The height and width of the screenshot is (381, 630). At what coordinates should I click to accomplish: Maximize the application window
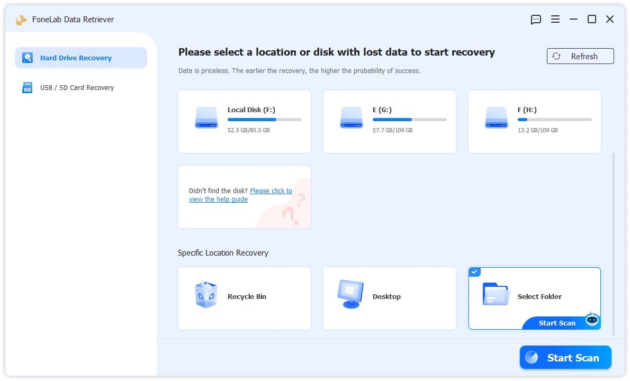[591, 19]
